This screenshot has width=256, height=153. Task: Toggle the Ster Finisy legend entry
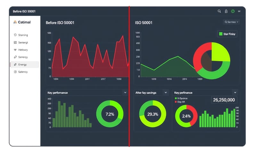[227, 34]
